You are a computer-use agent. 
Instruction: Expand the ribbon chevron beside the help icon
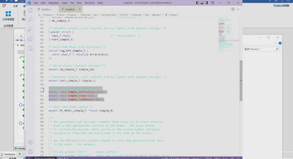pyautogui.click(x=276, y=43)
